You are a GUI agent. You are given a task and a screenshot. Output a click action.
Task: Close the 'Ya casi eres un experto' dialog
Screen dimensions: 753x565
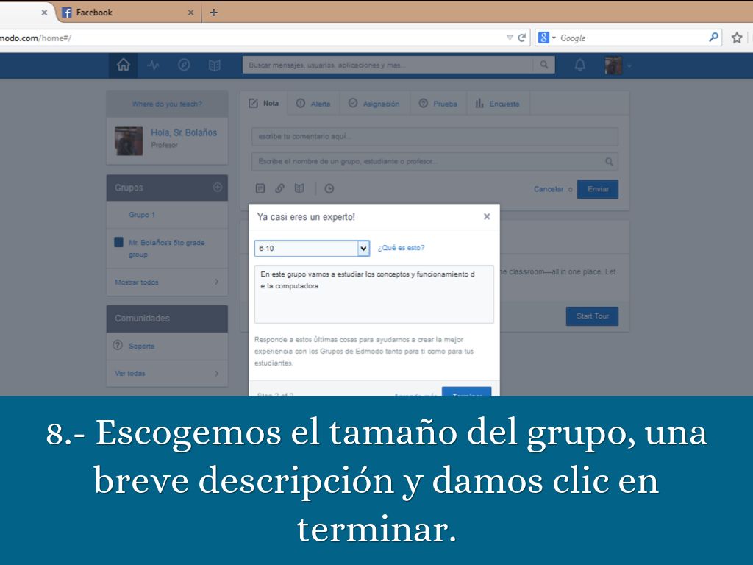(487, 217)
